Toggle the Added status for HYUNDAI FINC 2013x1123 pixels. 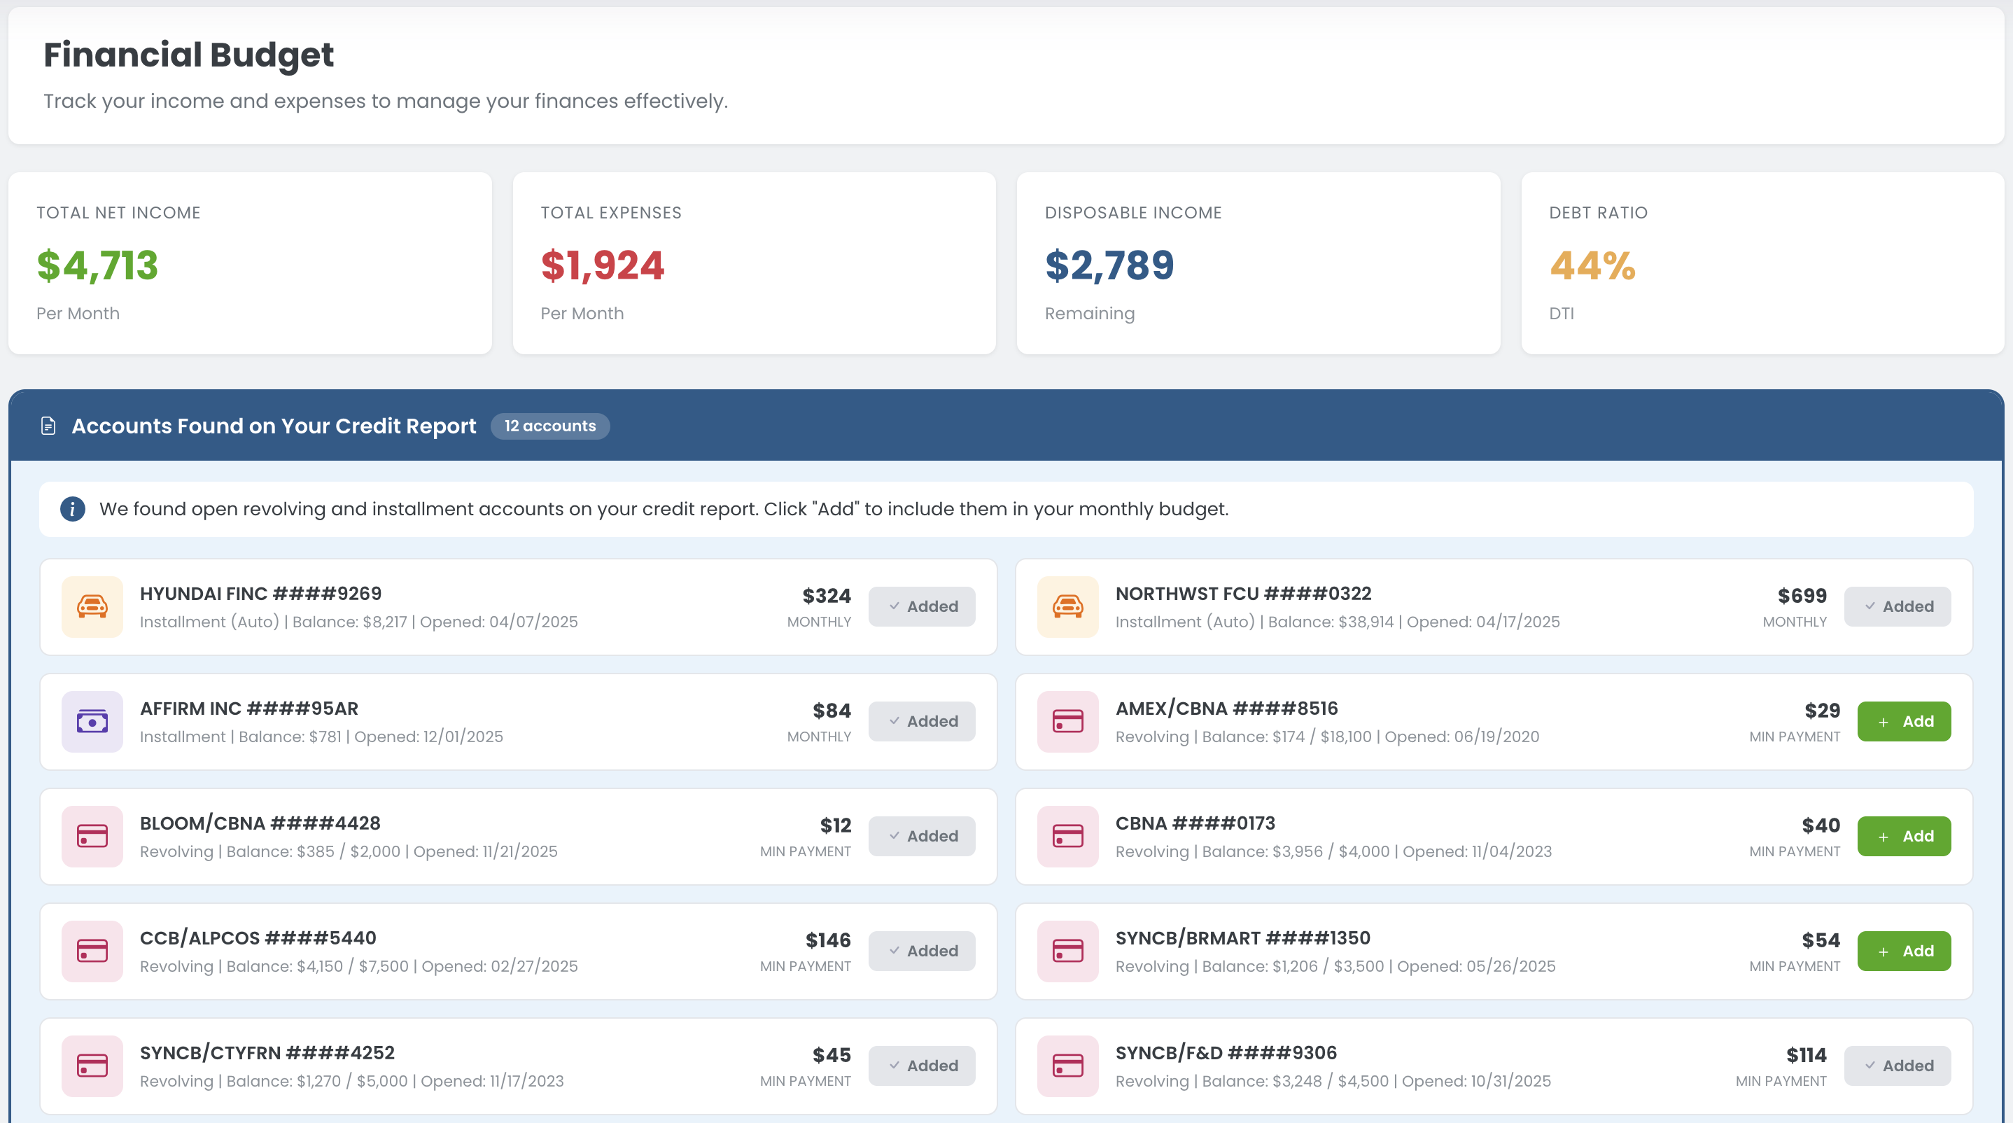(x=922, y=606)
